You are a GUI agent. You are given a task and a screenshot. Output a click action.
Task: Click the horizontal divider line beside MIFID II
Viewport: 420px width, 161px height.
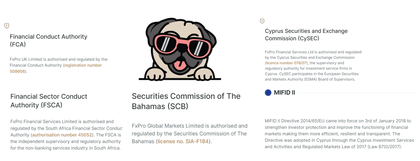pos(357,93)
